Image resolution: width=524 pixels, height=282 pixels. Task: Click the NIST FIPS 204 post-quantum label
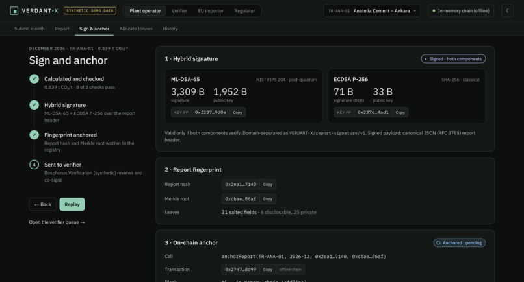click(287, 80)
